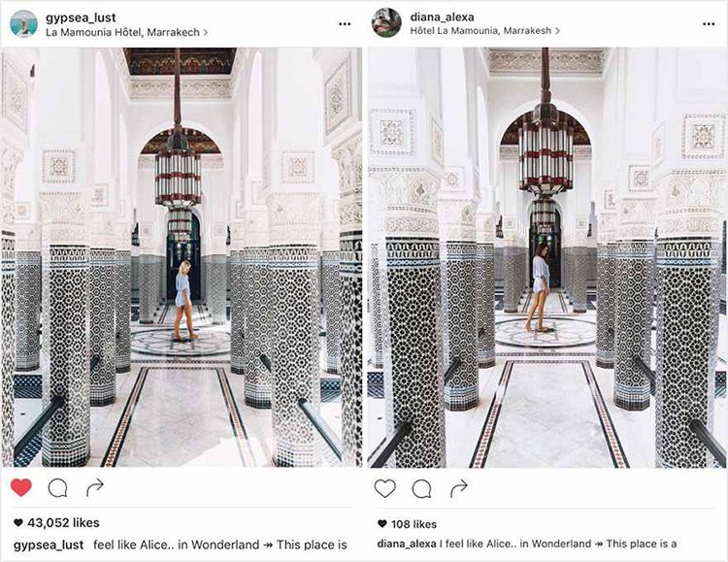Expand location chevron on diana_alexa post
This screenshot has height=562, width=728.
pyautogui.click(x=557, y=31)
